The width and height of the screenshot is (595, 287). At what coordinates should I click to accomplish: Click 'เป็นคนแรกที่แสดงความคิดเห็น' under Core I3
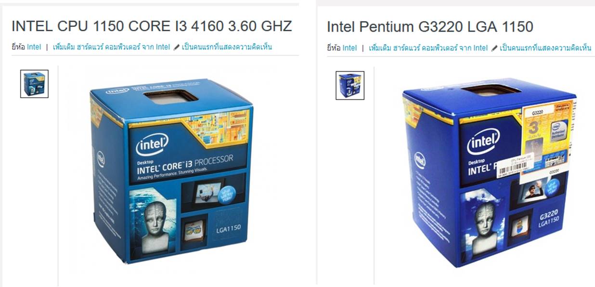(227, 47)
